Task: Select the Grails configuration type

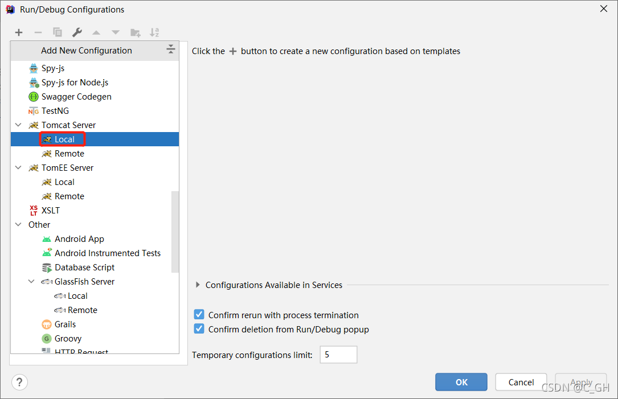Action: [95, 324]
